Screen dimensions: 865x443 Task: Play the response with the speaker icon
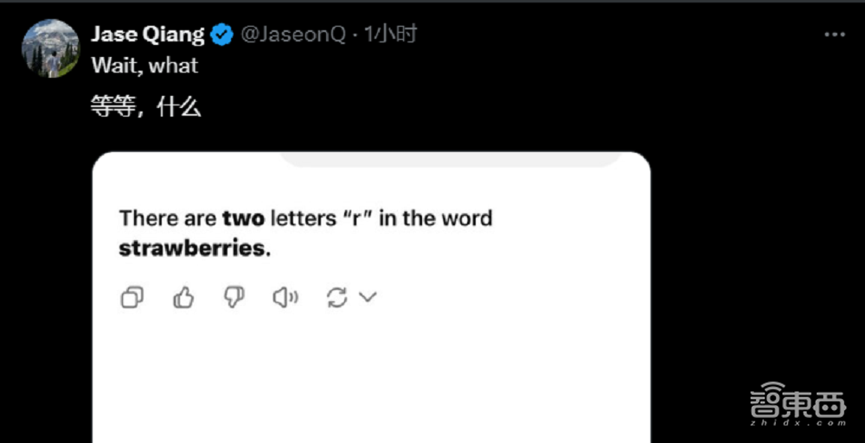click(x=285, y=298)
